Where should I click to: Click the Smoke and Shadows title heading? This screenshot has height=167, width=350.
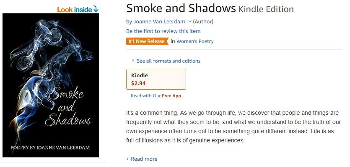181,8
